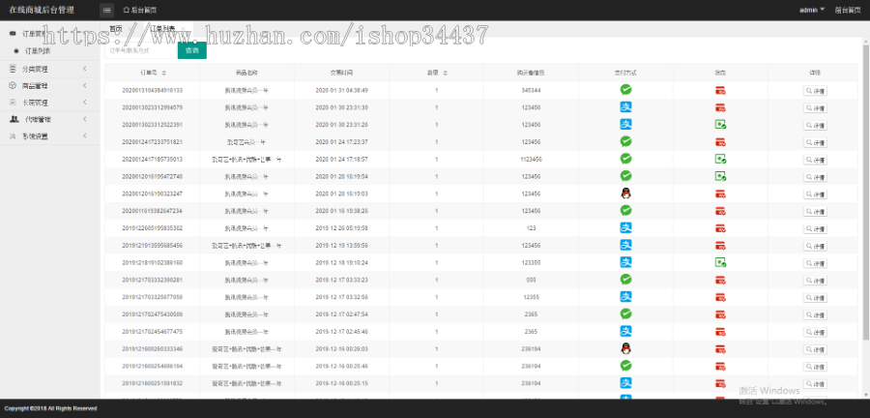The width and height of the screenshot is (870, 418).
Task: Switch to the 订单列表 tab
Action: tap(163, 29)
